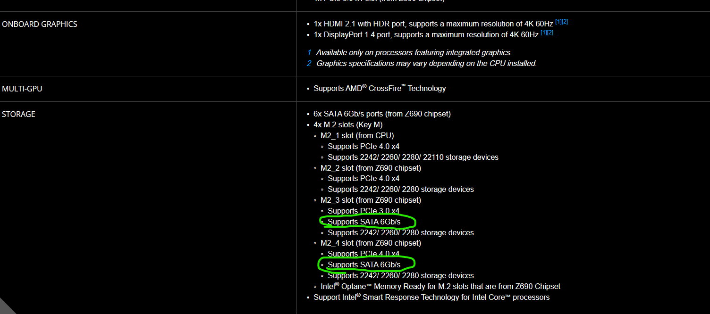Select the STORAGE row heading
The height and width of the screenshot is (314, 710).
(19, 114)
